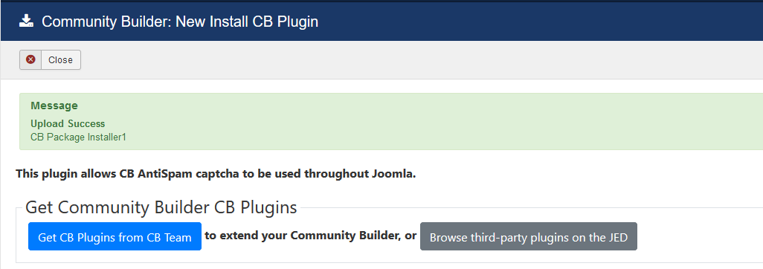The width and height of the screenshot is (763, 269).
Task: Click the 'New Install CB Plugin' title portion
Action: click(x=247, y=22)
